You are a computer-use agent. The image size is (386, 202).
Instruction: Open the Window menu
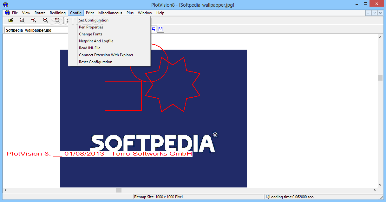(145, 13)
